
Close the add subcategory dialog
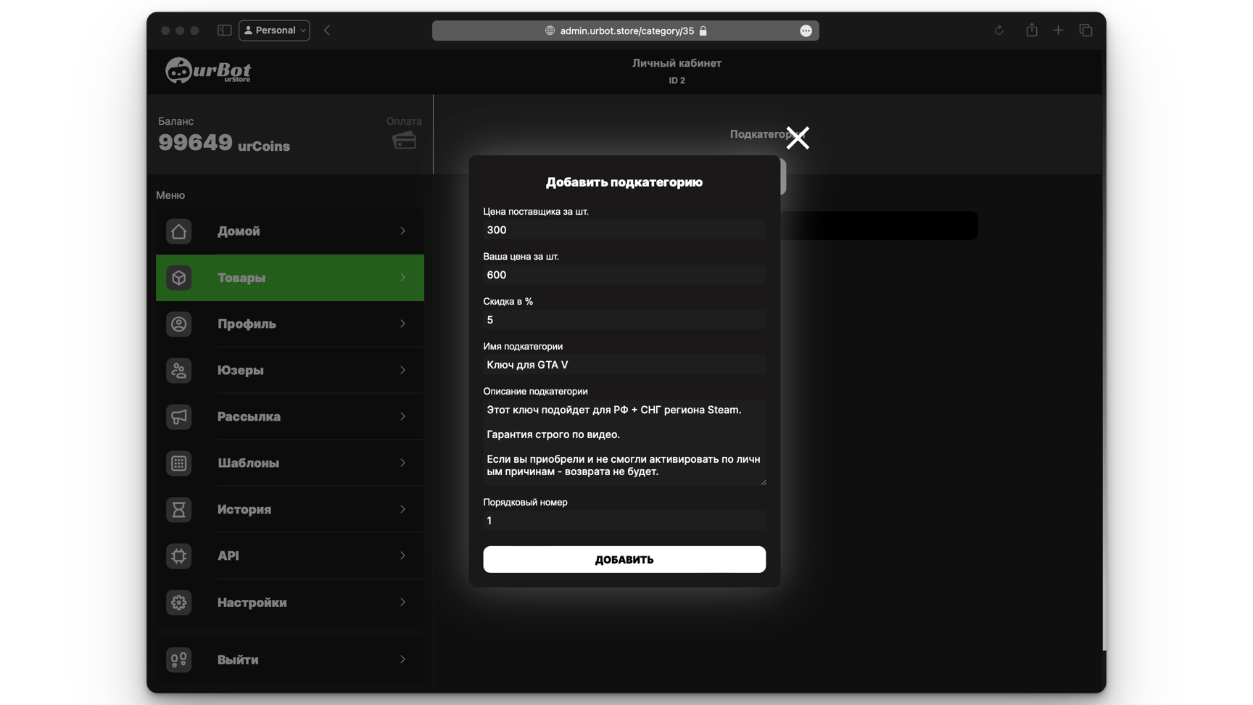798,138
